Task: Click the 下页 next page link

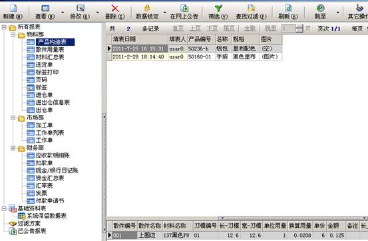Action: (212, 29)
